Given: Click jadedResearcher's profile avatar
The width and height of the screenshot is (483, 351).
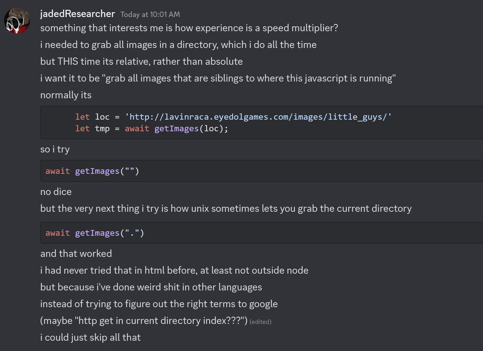Looking at the screenshot, I should click(17, 21).
